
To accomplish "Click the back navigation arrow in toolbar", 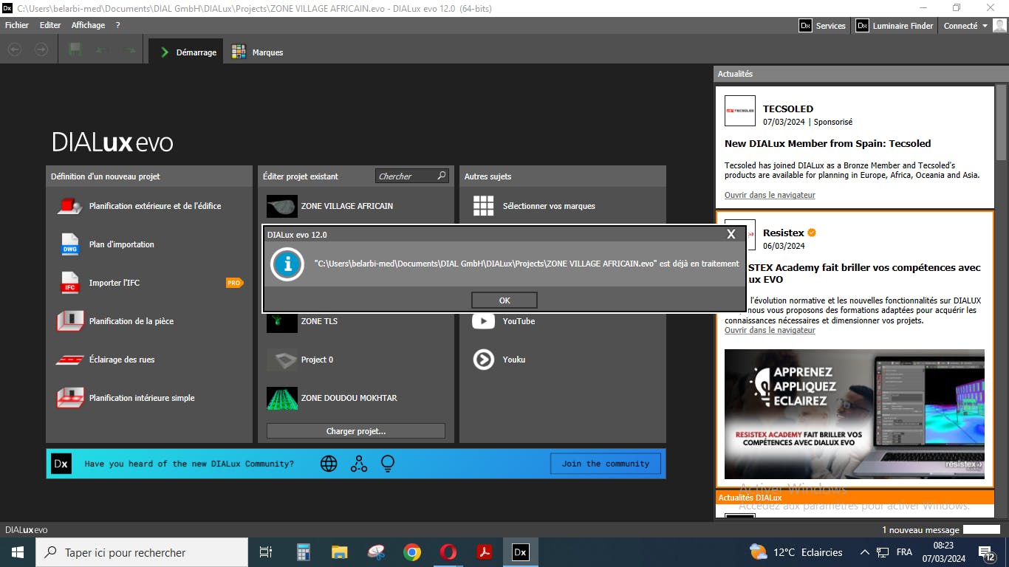I will [15, 49].
